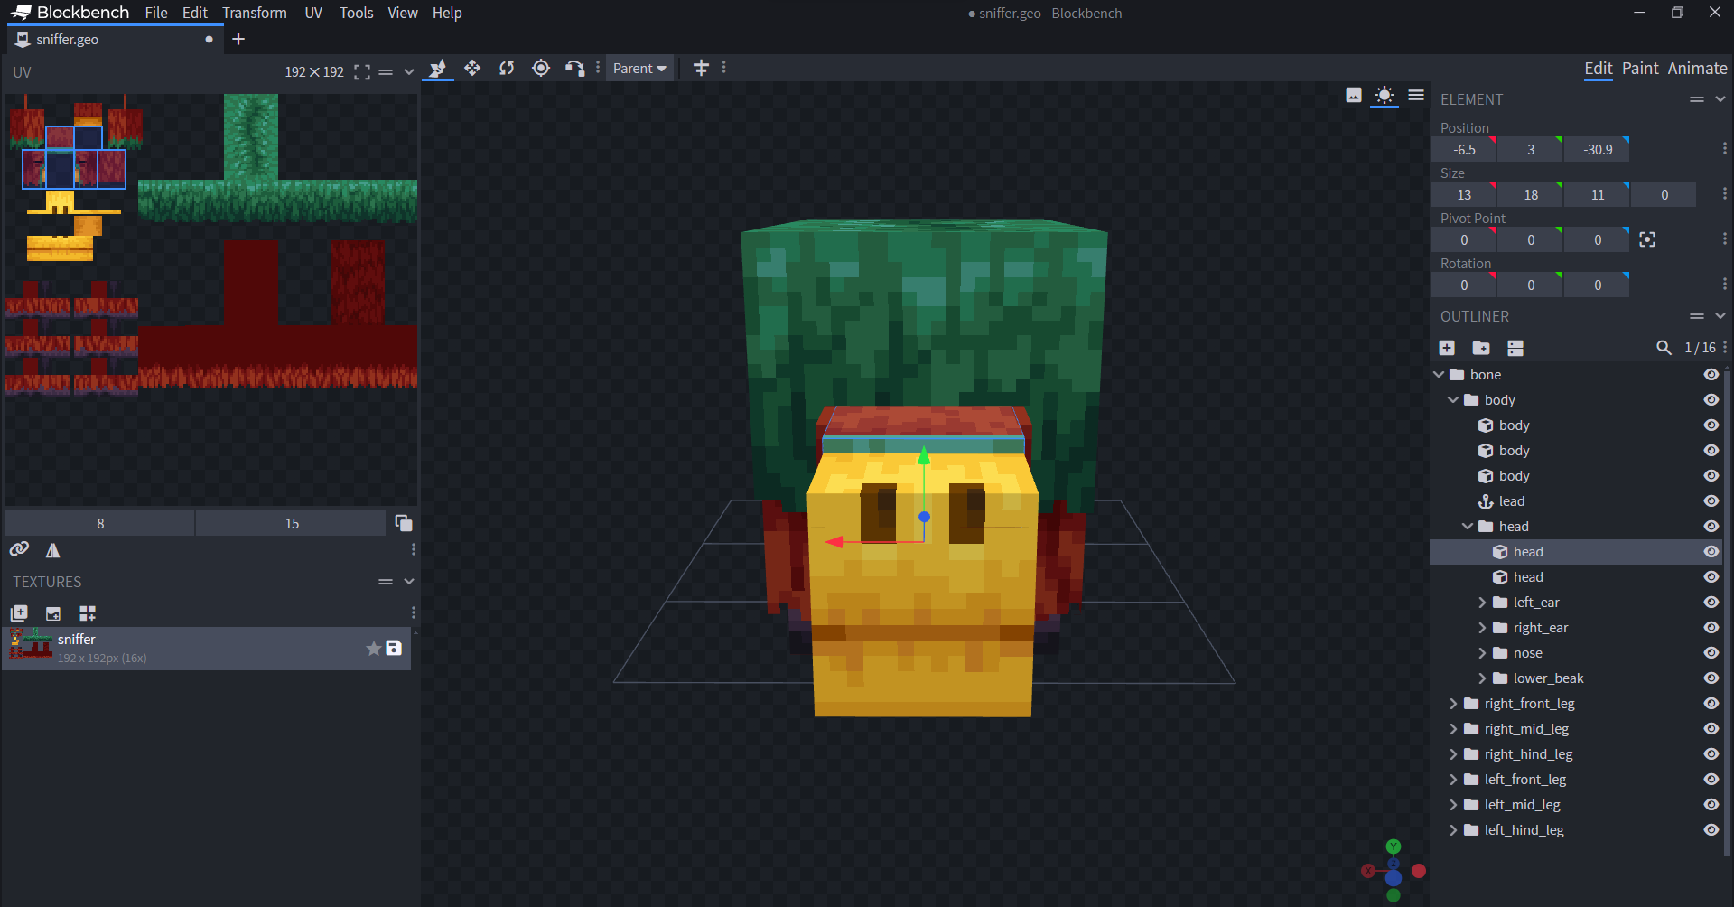
Task: Click the center pivot icon
Action: tap(1647, 240)
